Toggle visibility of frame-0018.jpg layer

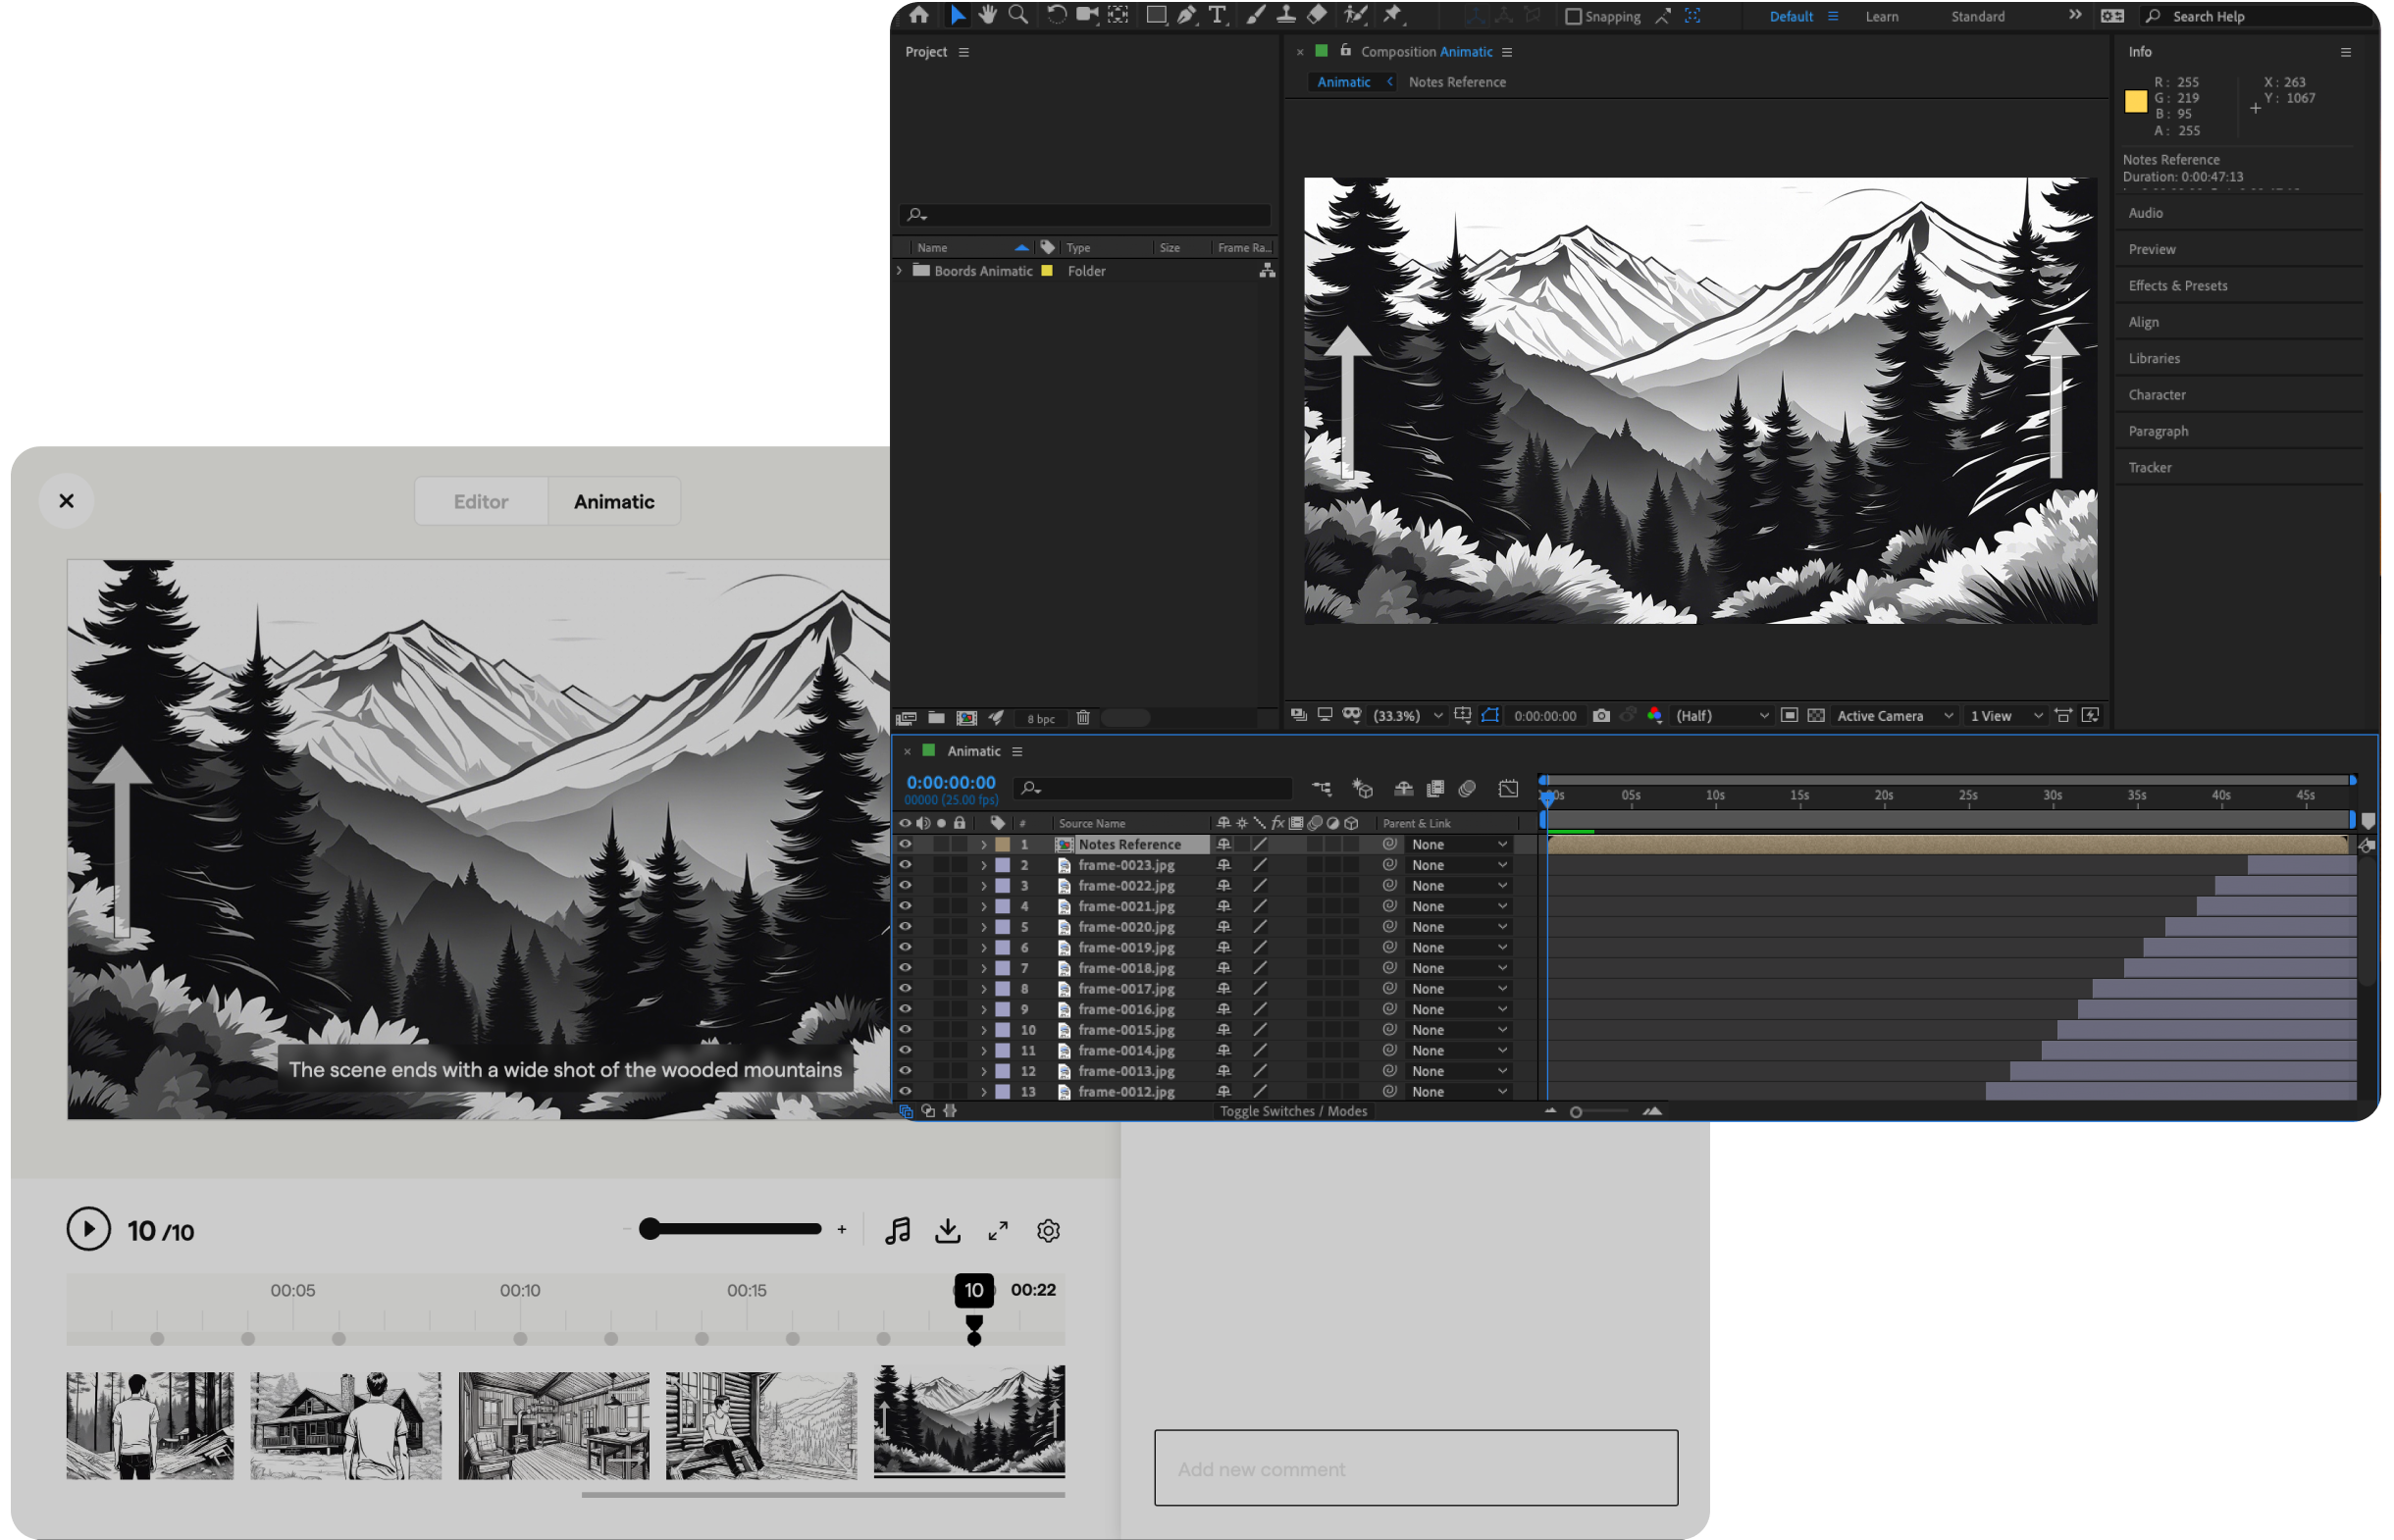[x=906, y=968]
